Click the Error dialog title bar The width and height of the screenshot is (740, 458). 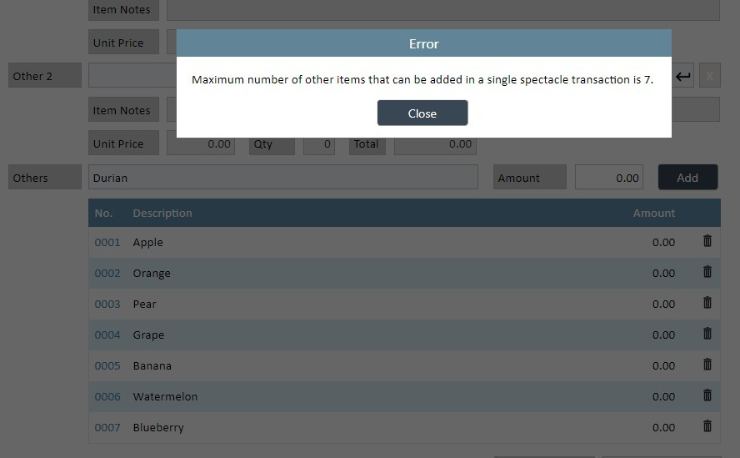tap(424, 43)
